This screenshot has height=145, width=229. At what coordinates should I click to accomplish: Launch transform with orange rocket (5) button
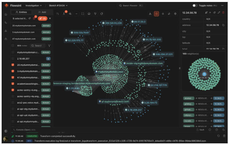tap(42, 18)
